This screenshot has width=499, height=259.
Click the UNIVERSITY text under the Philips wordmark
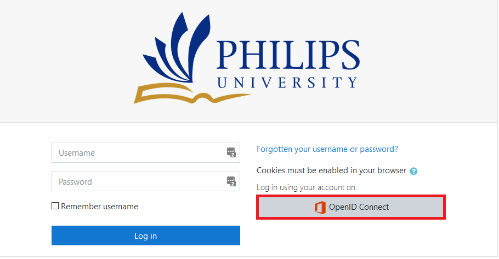click(287, 83)
